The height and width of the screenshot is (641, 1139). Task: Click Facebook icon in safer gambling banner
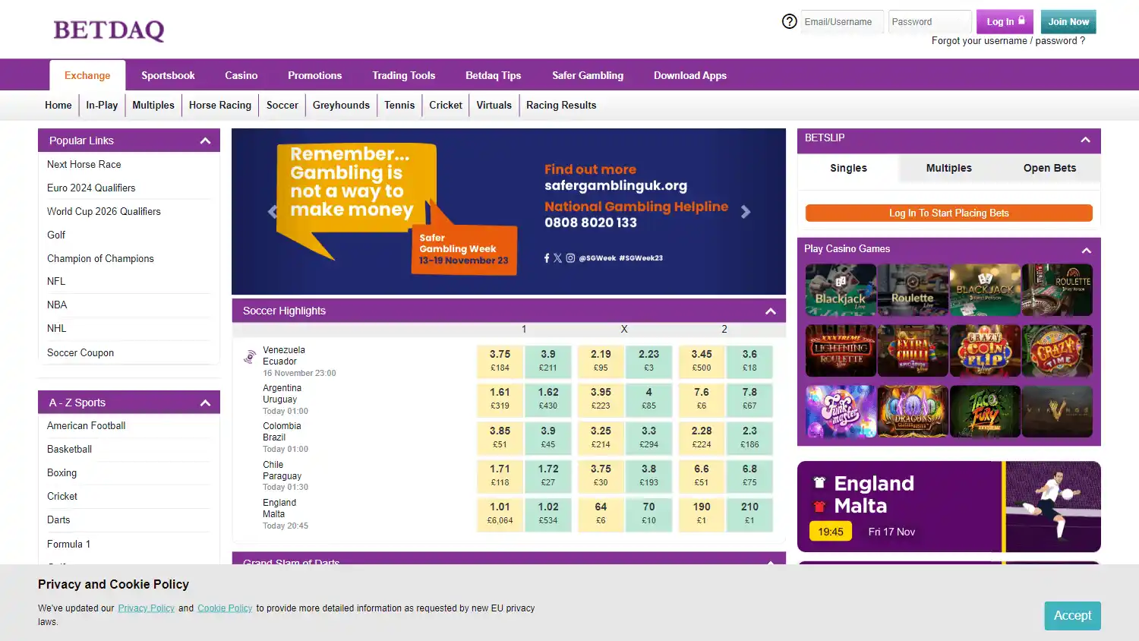point(547,258)
